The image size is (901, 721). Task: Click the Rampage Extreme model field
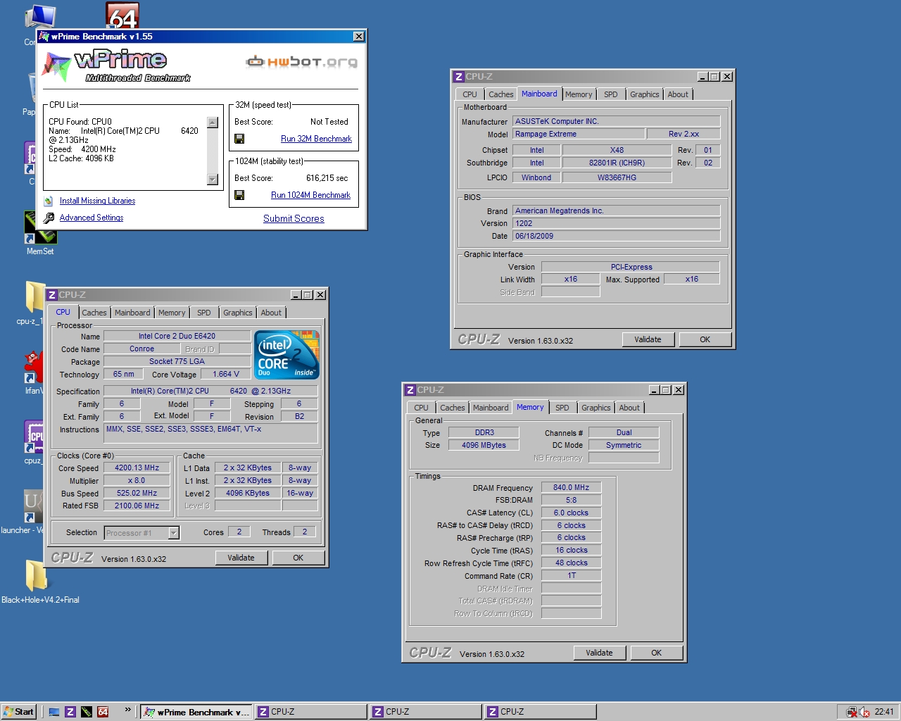point(578,134)
